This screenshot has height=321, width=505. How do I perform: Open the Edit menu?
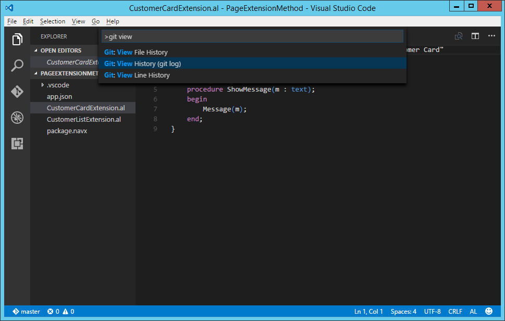pyautogui.click(x=28, y=21)
